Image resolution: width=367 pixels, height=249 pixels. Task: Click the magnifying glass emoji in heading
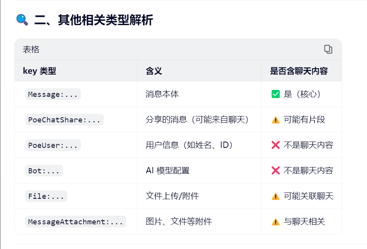(22, 20)
